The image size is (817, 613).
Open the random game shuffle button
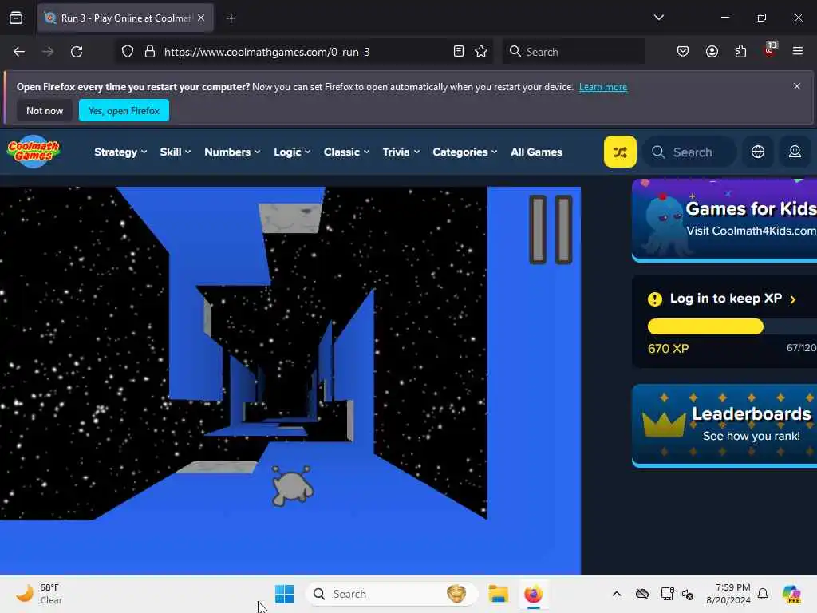[620, 152]
